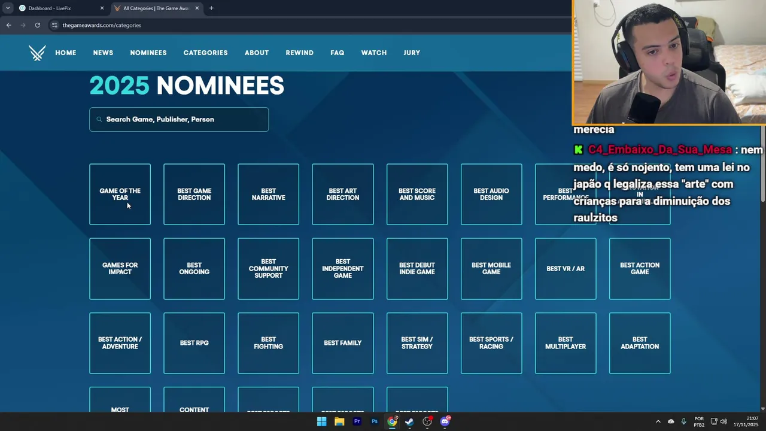This screenshot has height=431, width=766.
Task: Open the CATEGORIES nav item
Action: tap(205, 53)
